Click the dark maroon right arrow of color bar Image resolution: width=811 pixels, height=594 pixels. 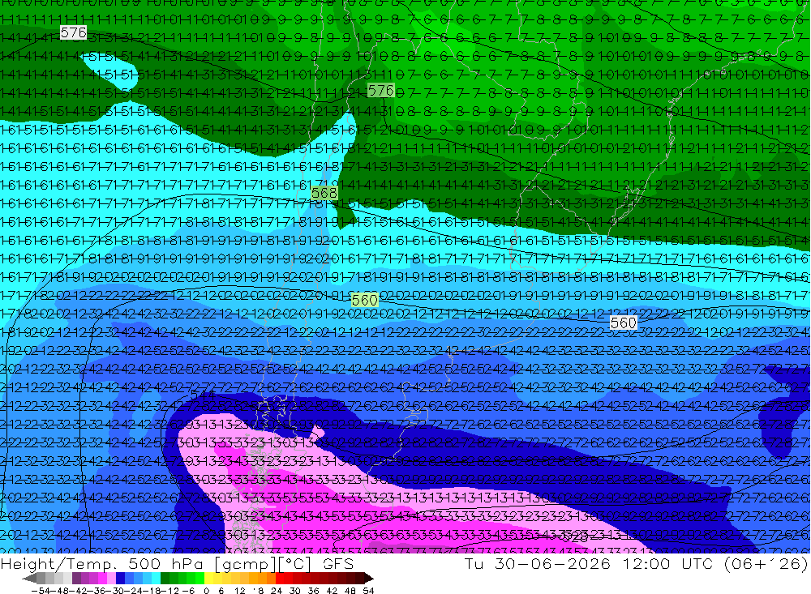[368, 579]
